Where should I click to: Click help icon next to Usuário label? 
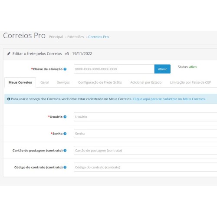[65, 117]
